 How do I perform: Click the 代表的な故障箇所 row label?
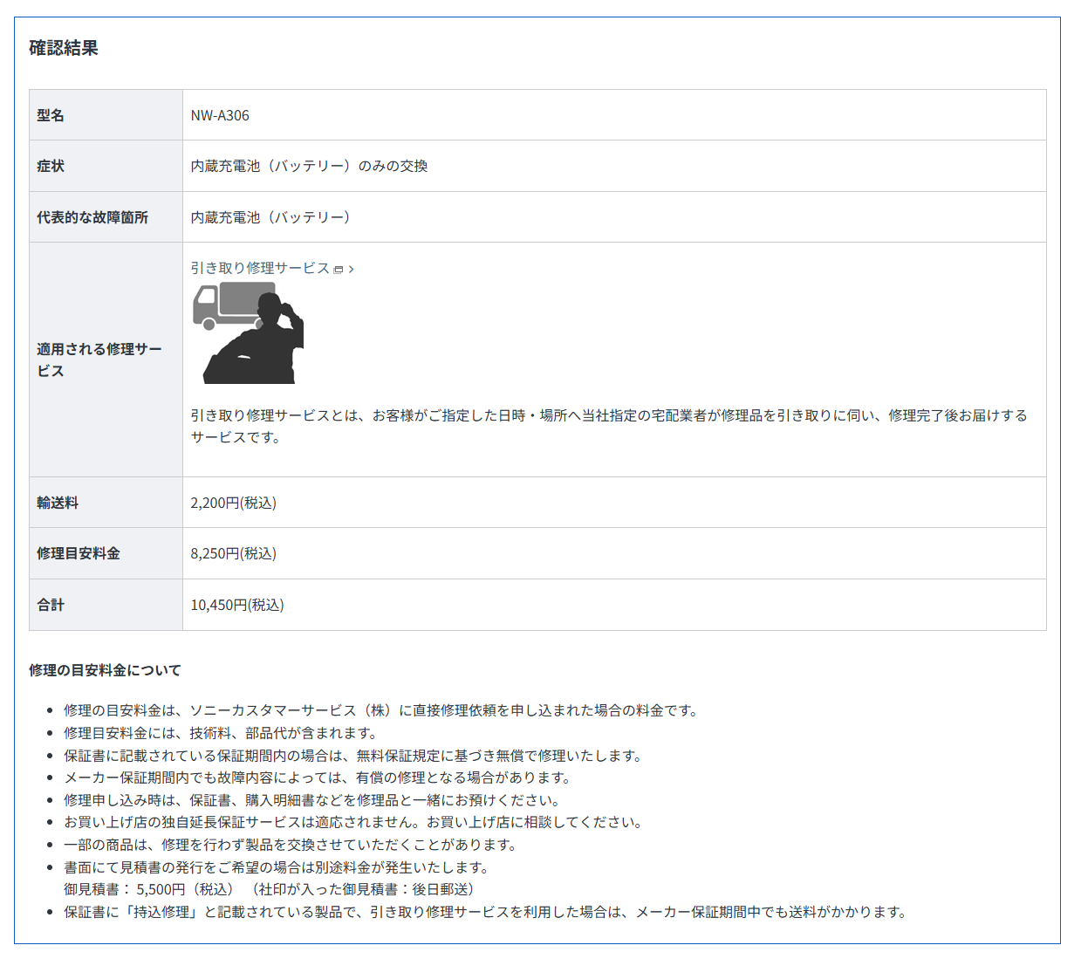[x=92, y=217]
